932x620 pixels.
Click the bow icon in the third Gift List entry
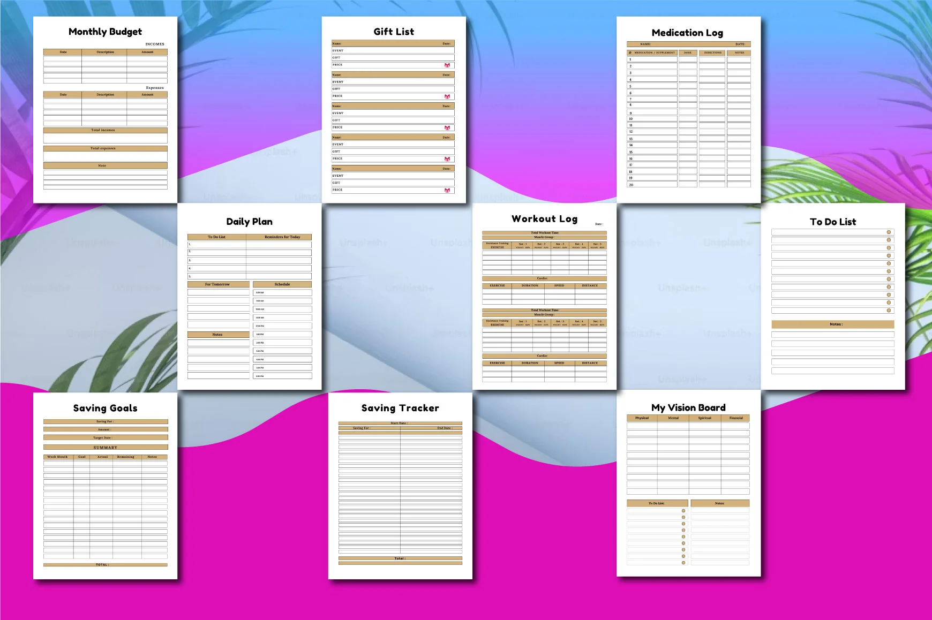[x=447, y=128]
